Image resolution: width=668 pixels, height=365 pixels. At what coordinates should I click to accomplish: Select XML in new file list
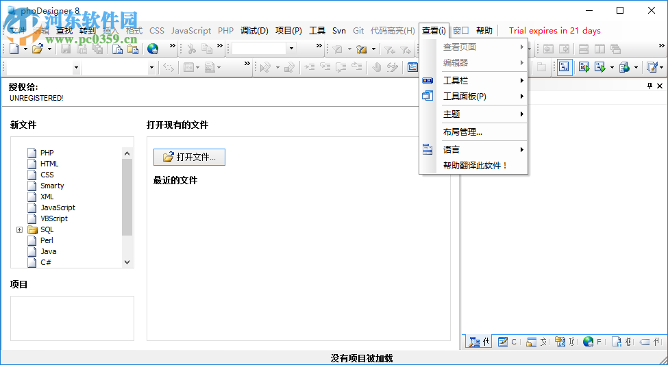click(47, 197)
